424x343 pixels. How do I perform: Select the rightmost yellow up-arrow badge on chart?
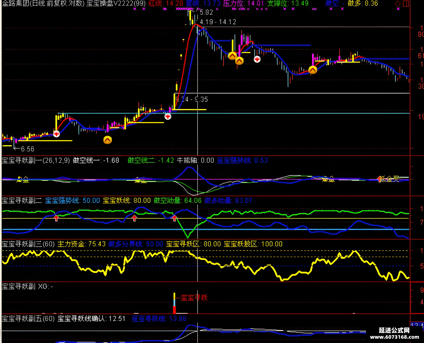[313, 70]
